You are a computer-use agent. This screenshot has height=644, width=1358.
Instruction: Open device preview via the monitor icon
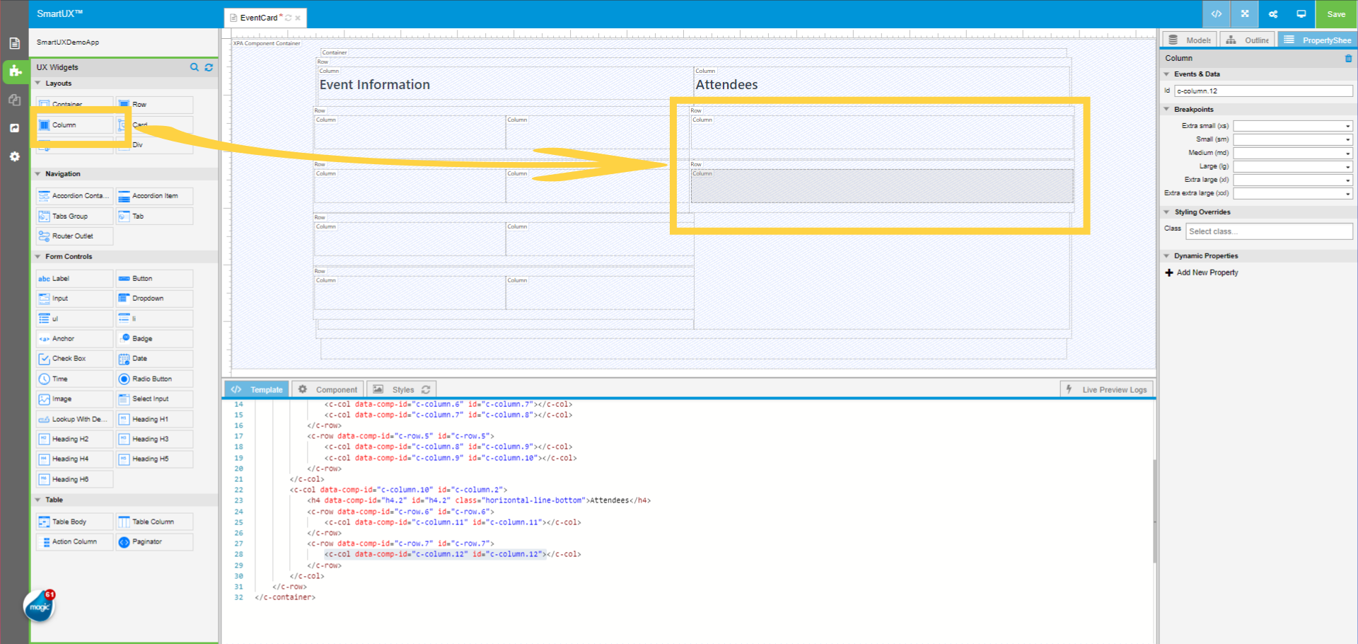tap(1301, 14)
